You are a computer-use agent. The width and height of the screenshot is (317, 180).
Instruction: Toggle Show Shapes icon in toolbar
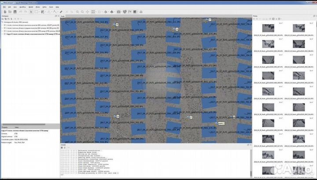tap(125, 12)
